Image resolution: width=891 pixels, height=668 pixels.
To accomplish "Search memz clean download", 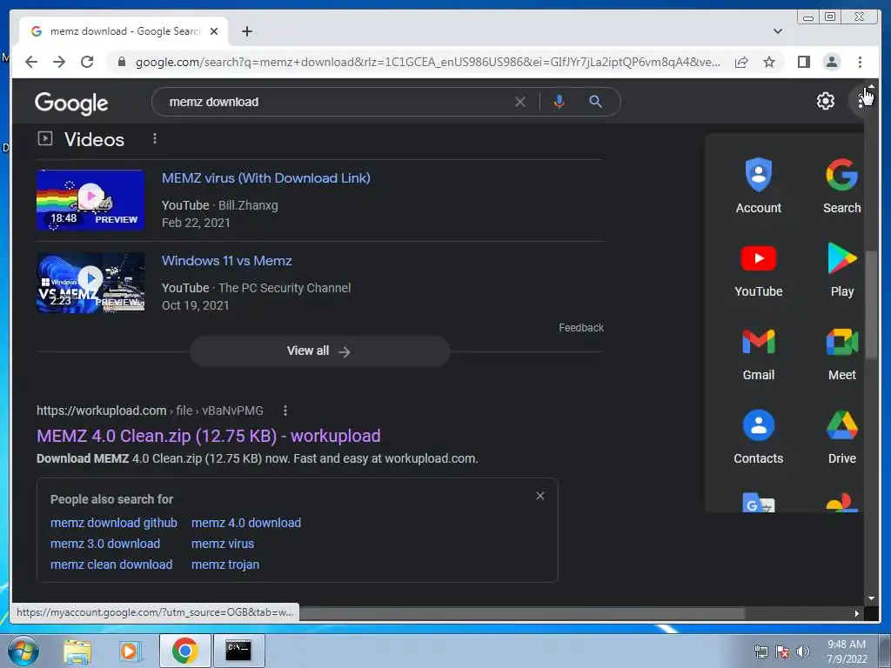I will (111, 564).
